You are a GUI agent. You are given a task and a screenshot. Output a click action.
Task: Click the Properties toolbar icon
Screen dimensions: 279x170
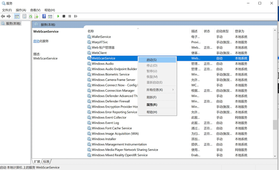tap(24, 16)
